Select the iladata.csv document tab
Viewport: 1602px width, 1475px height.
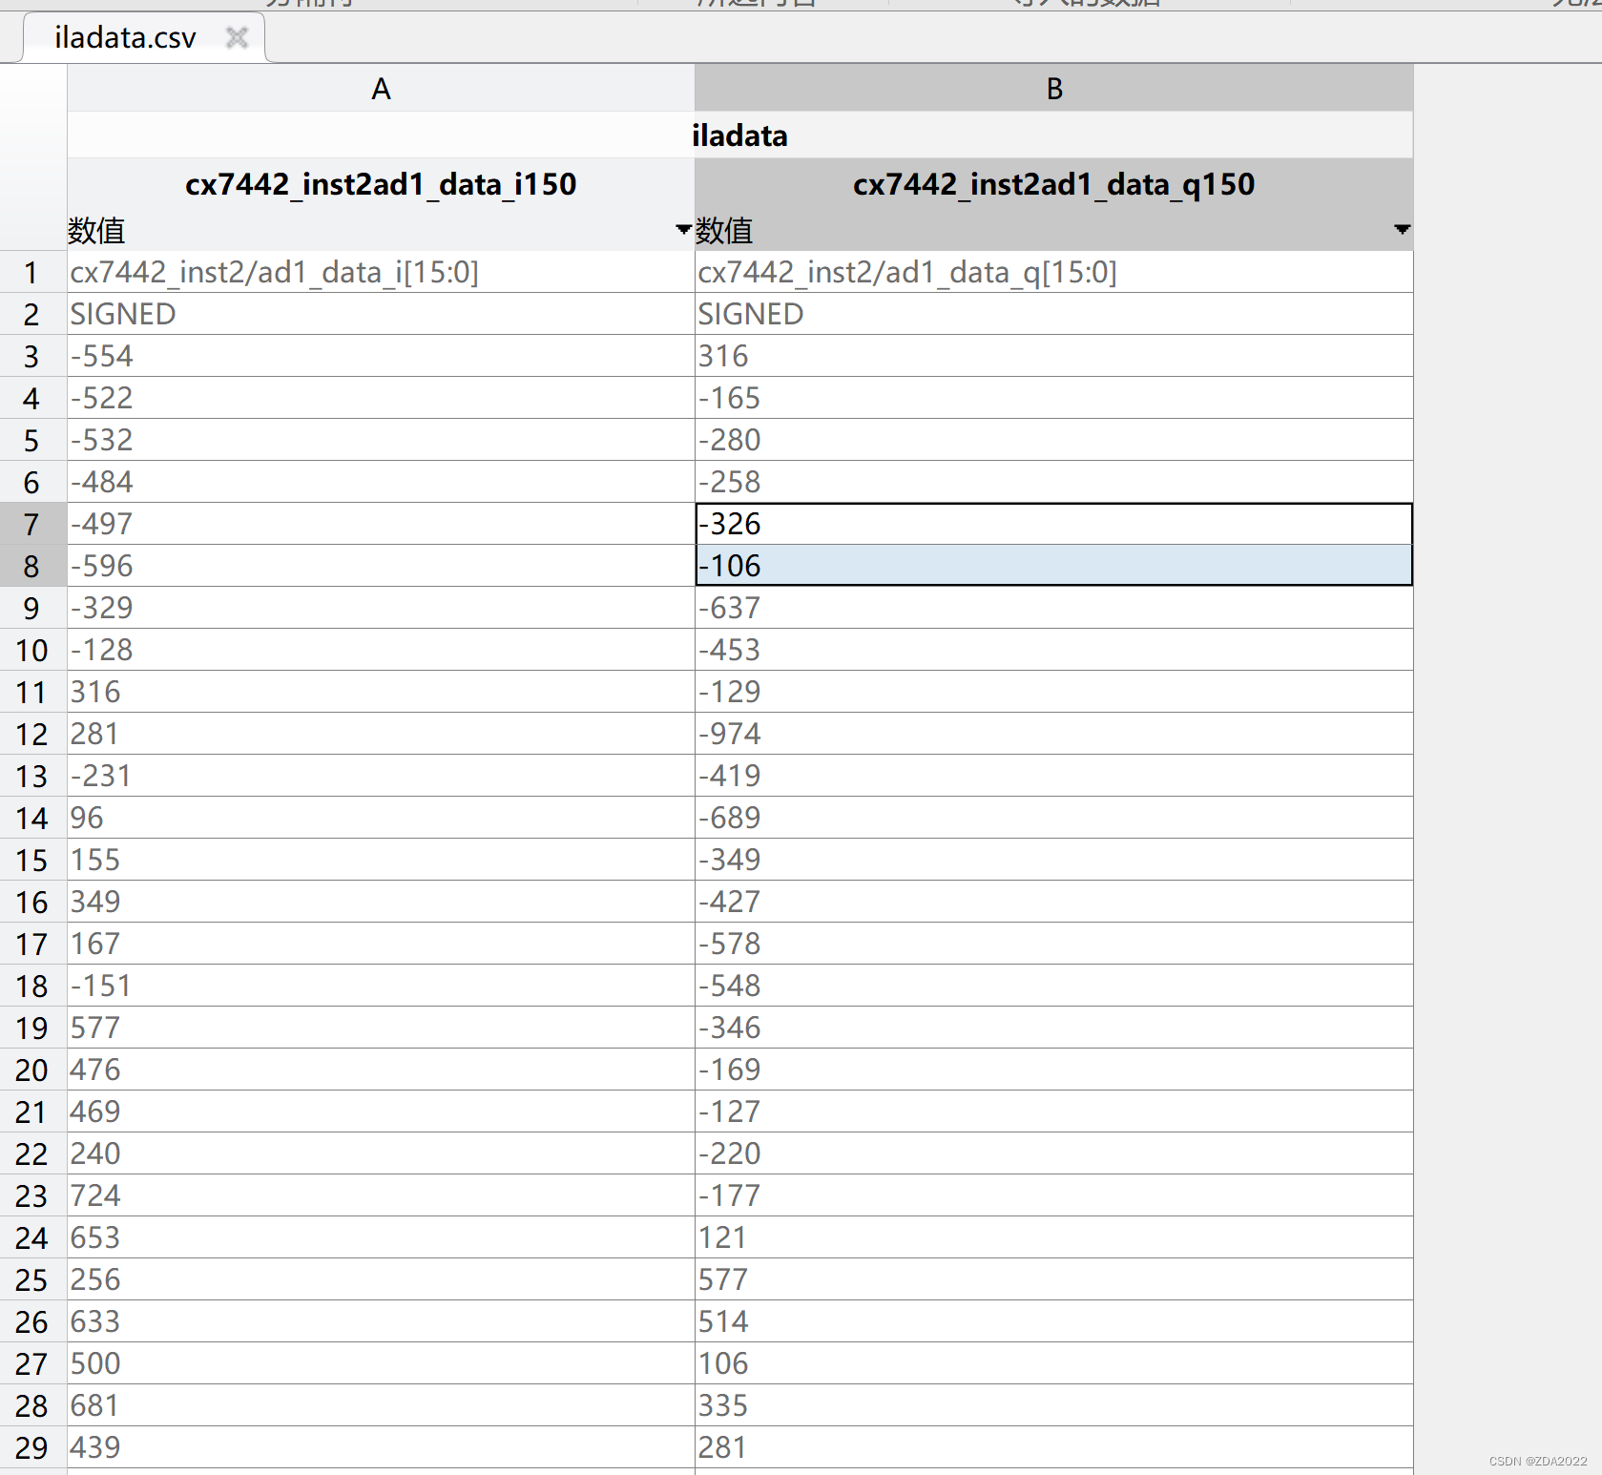pyautogui.click(x=124, y=38)
